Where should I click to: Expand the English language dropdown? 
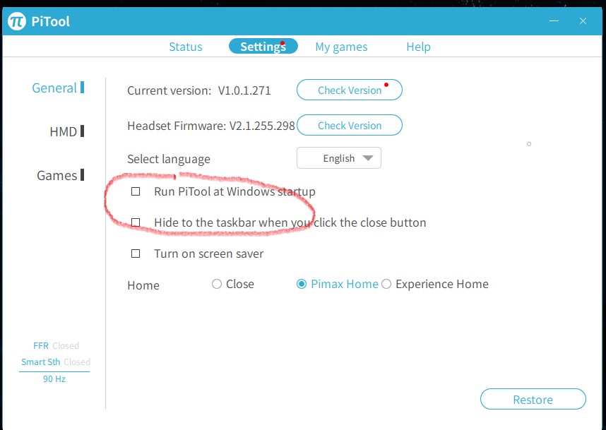tap(339, 158)
